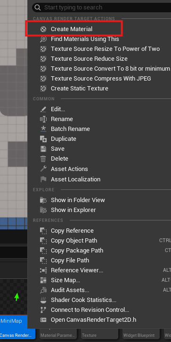
Task: Click the Shader Cook Statistics bowl icon
Action: (43, 300)
